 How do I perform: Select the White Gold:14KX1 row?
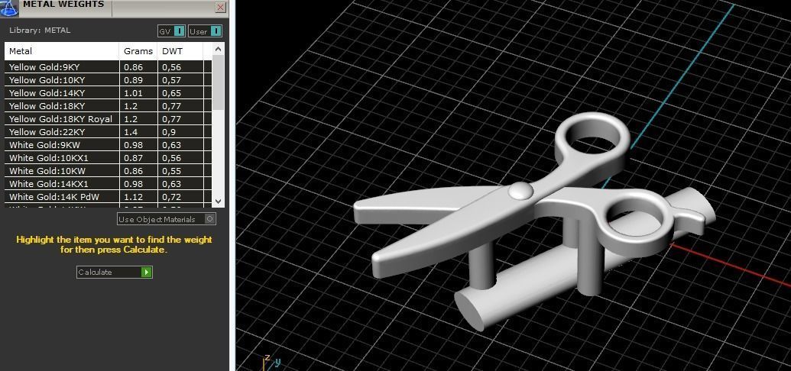click(108, 184)
